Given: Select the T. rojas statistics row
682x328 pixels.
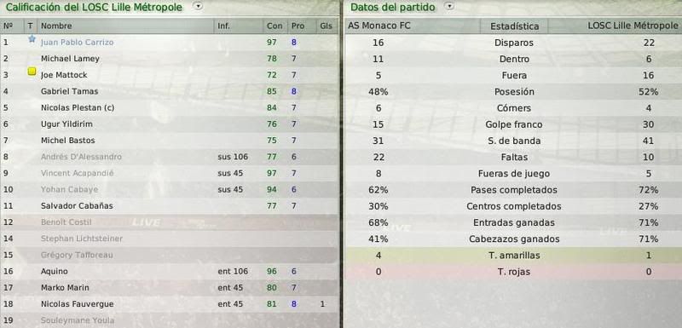Looking at the screenshot, I should pos(513,272).
